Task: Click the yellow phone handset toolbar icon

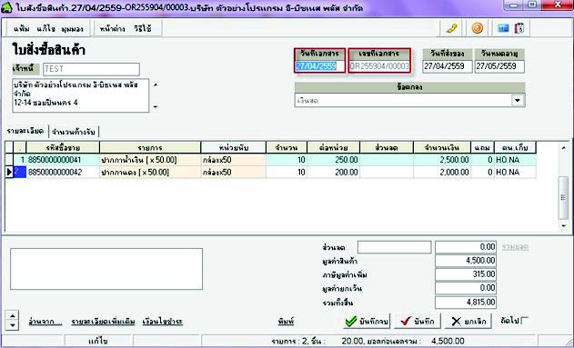Action: (x=452, y=28)
